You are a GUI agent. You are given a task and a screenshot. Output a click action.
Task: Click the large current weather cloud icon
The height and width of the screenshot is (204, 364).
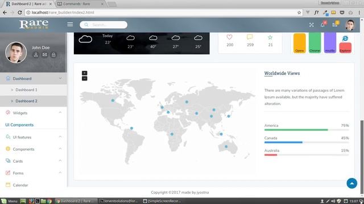tap(85, 39)
